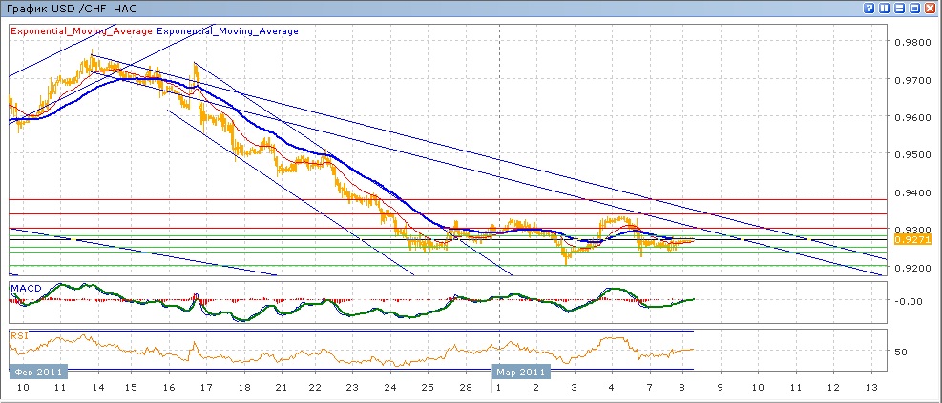Viewport: 942px width, 403px height.
Task: Tile charts vertically with two-column icon
Action: [885, 8]
